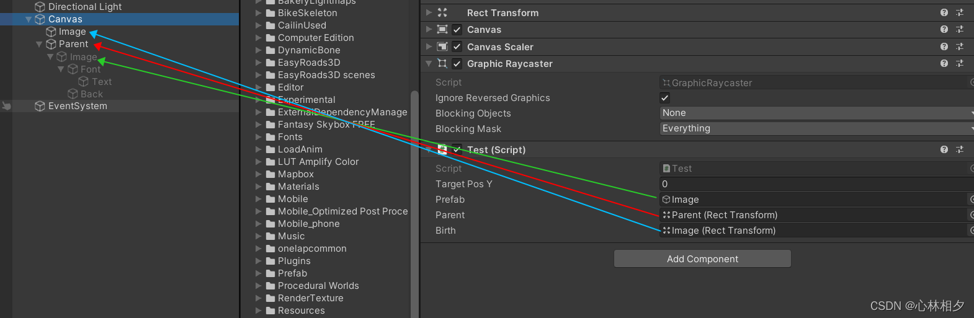Disable the Canvas component checkbox
Viewport: 974px width, 318px height.
[x=457, y=29]
